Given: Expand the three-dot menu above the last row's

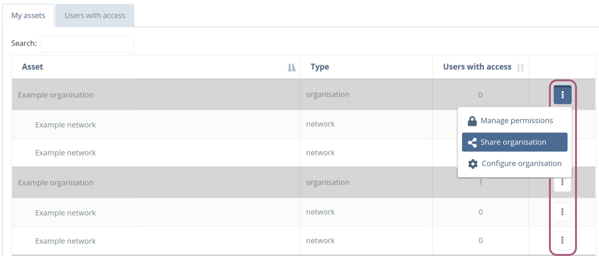Looking at the screenshot, I should click(562, 212).
